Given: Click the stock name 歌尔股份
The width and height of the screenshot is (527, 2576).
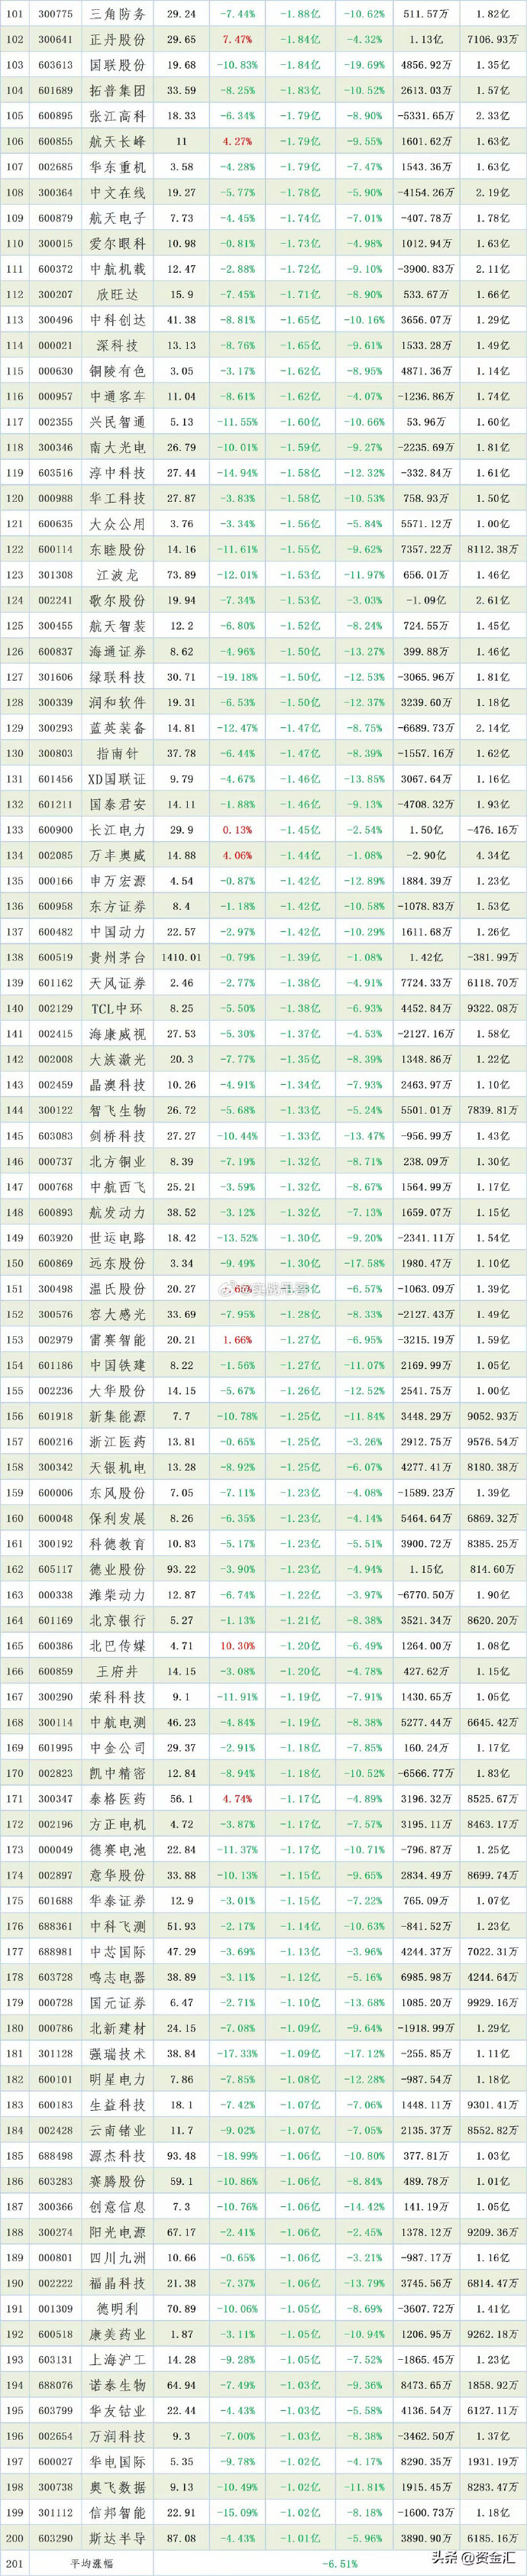Looking at the screenshot, I should [x=118, y=600].
